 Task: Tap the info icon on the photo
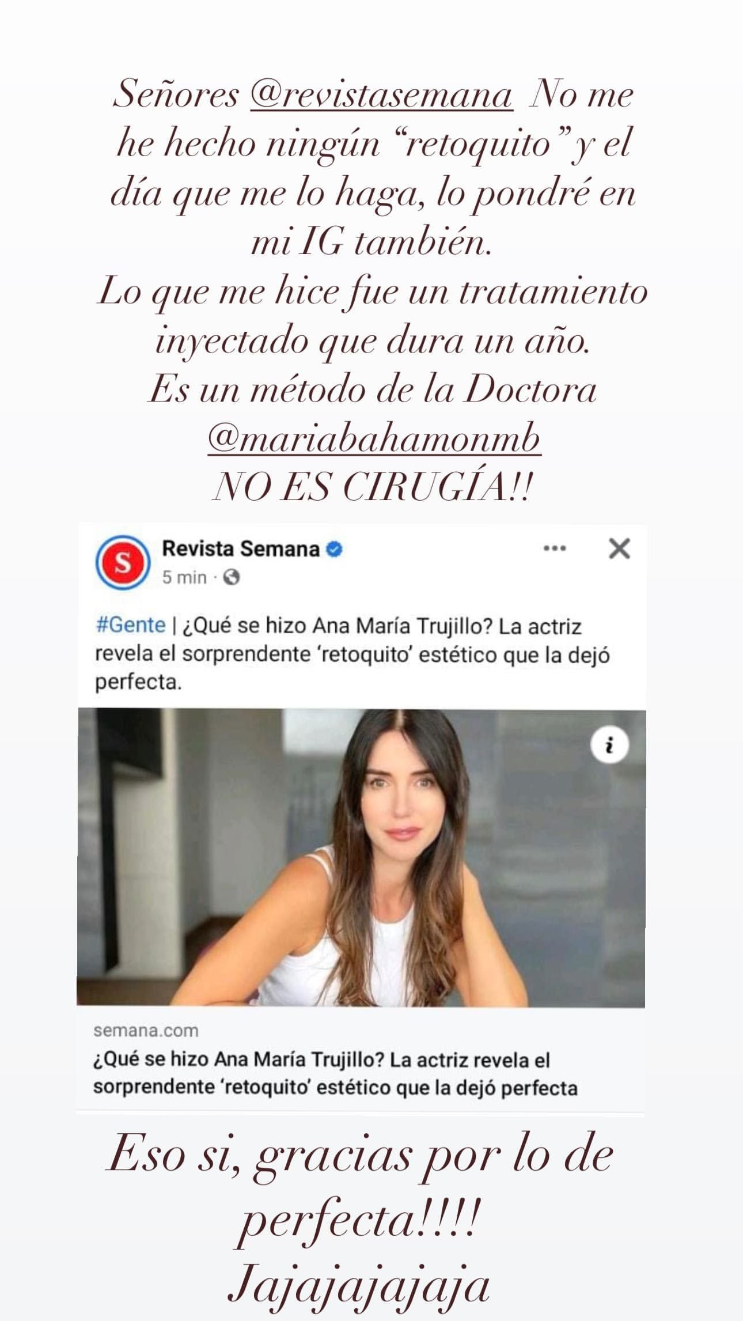[x=609, y=747]
